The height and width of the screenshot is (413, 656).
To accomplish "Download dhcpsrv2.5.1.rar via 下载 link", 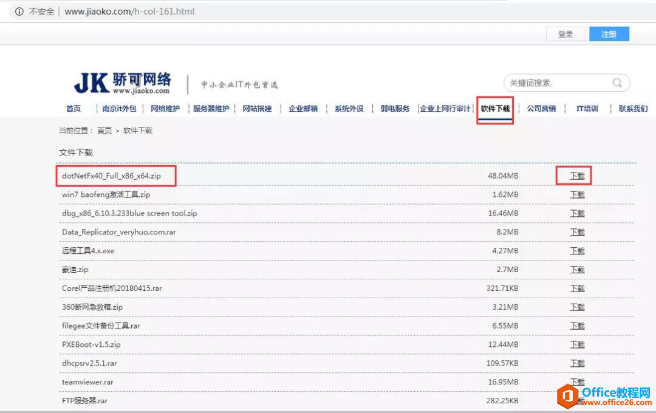I will [x=578, y=364].
